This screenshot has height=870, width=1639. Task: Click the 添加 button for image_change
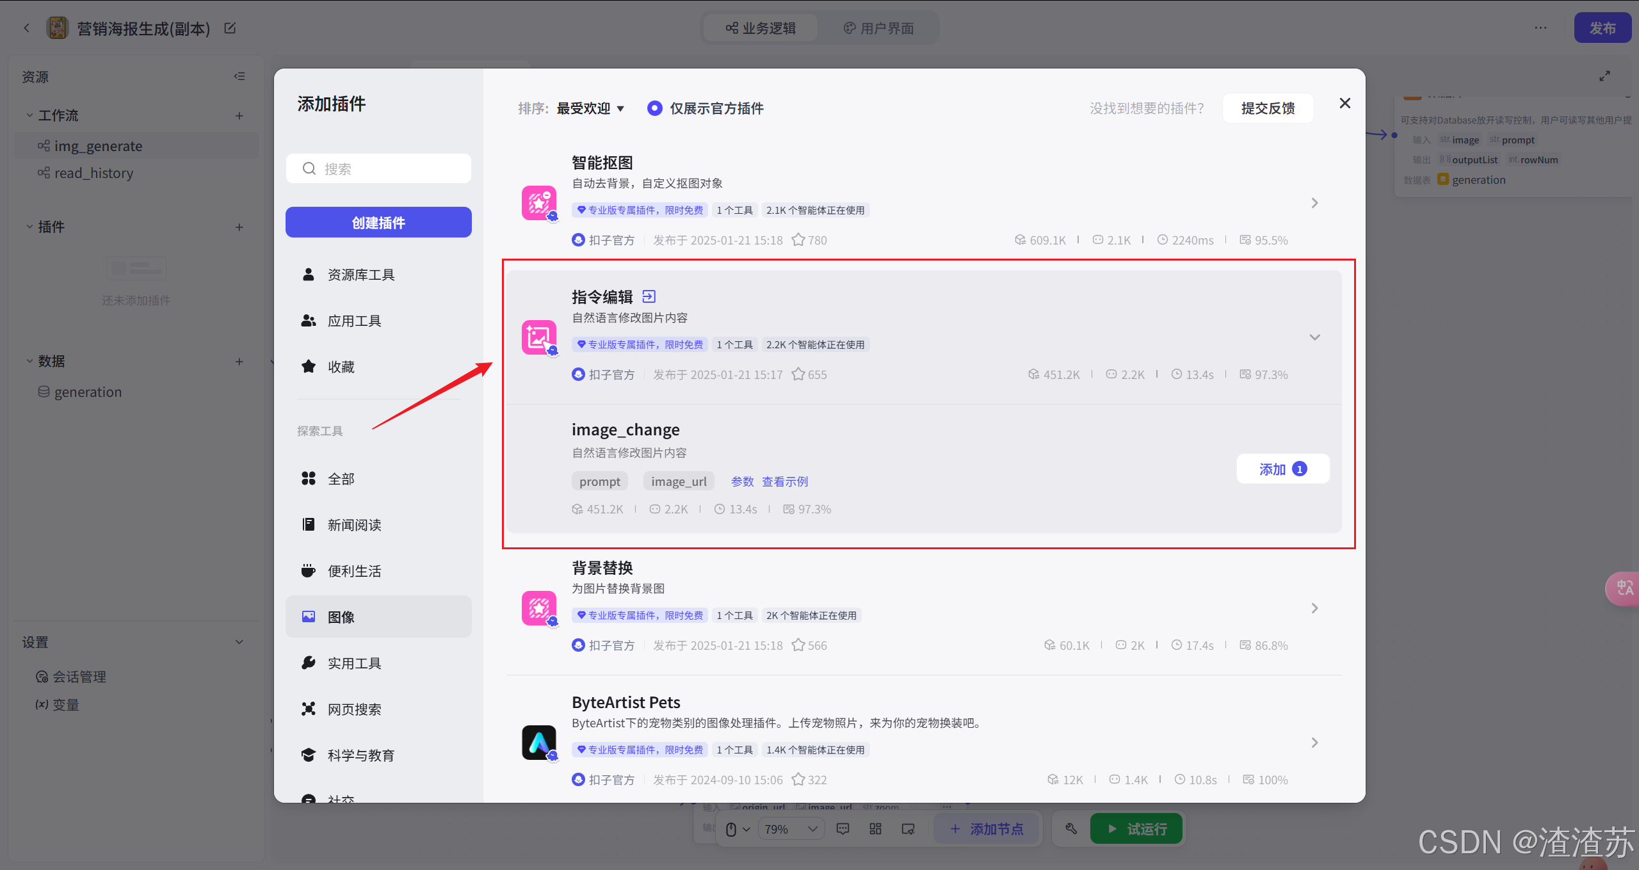click(x=1282, y=469)
